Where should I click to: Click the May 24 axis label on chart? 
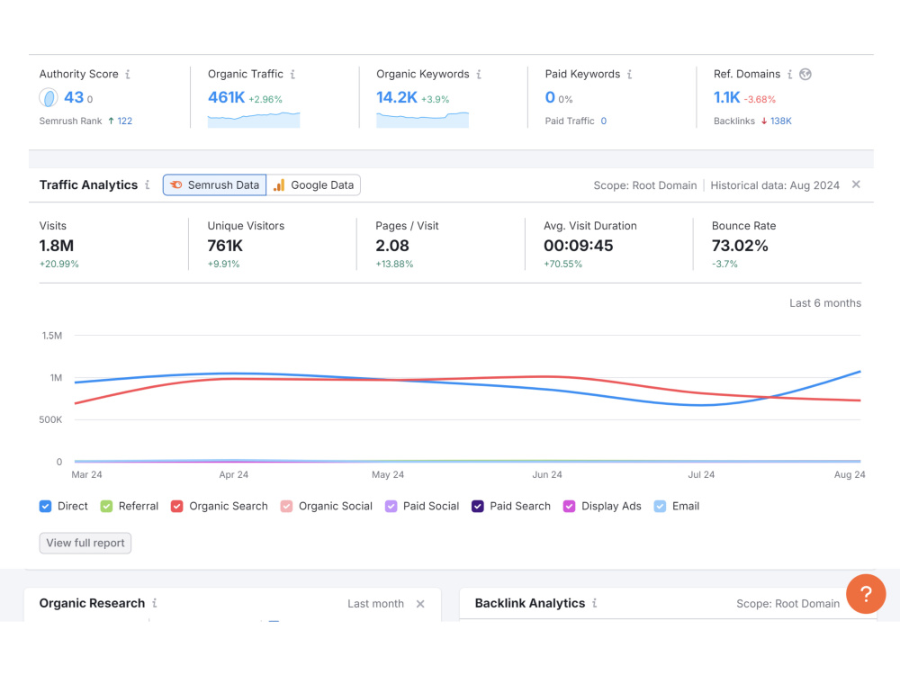[388, 474]
